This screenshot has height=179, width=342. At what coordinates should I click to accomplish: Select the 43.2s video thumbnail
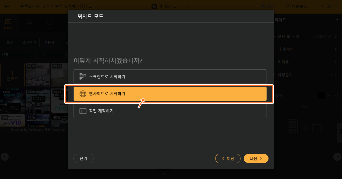click(x=38, y=75)
